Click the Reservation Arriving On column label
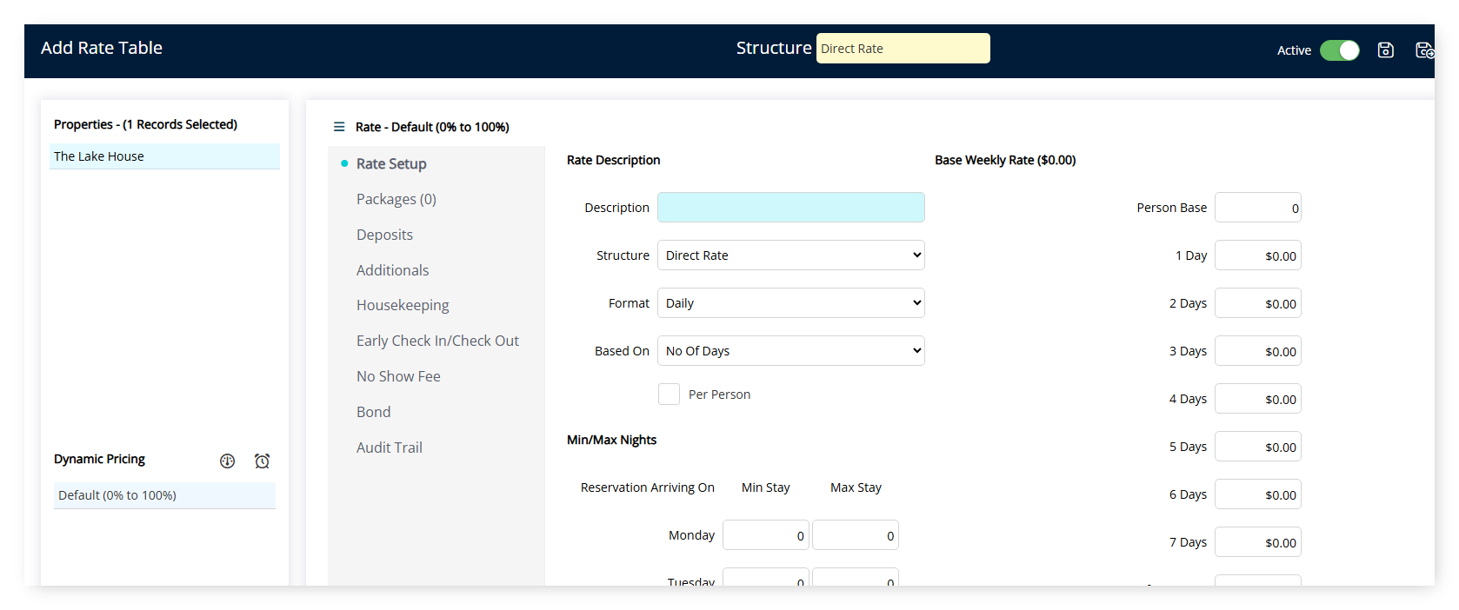This screenshot has height=610, width=1459. coord(648,487)
